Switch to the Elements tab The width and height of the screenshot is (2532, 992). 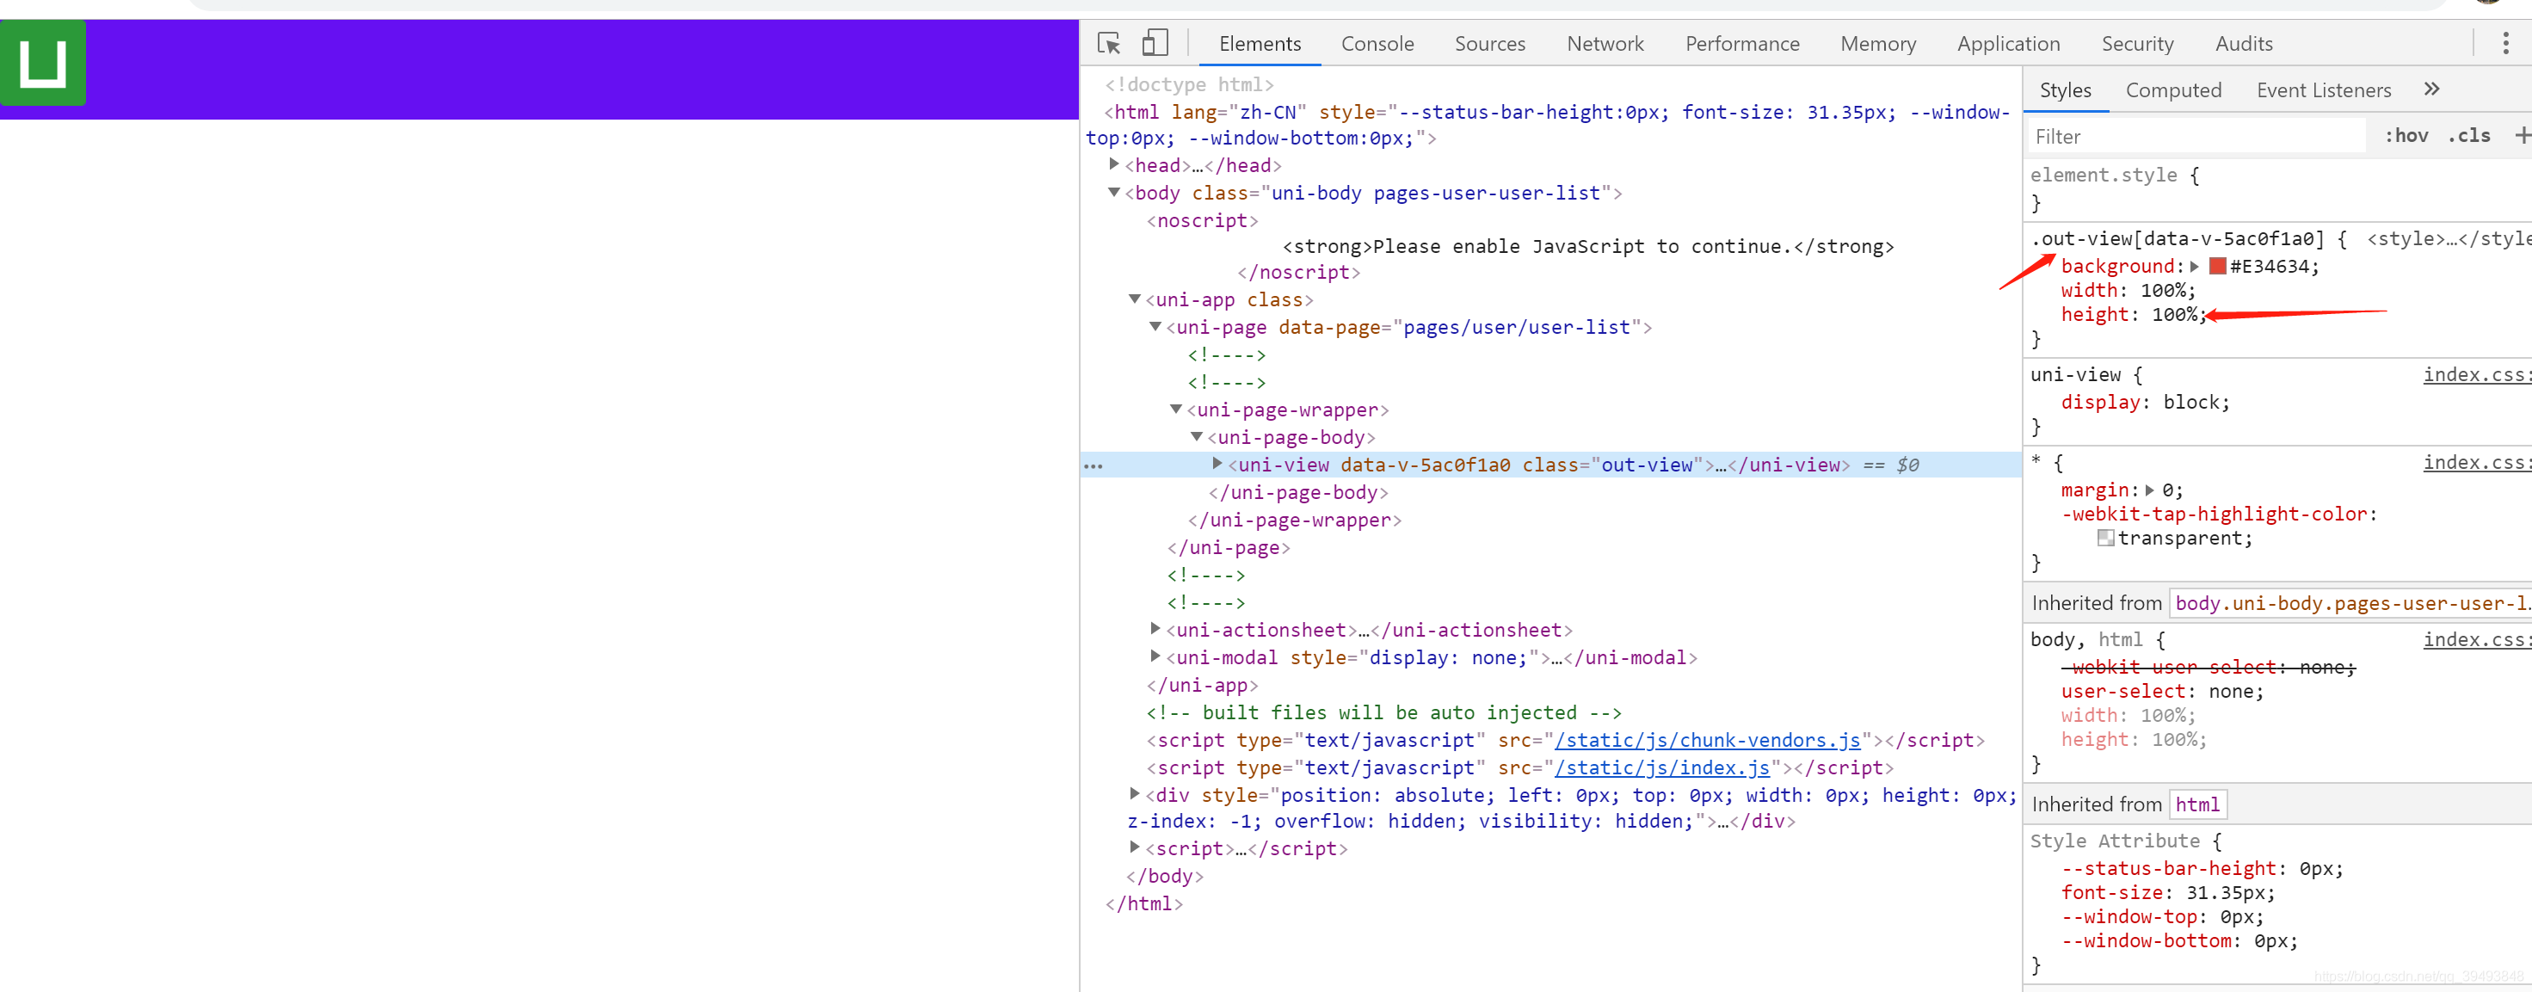(1260, 43)
